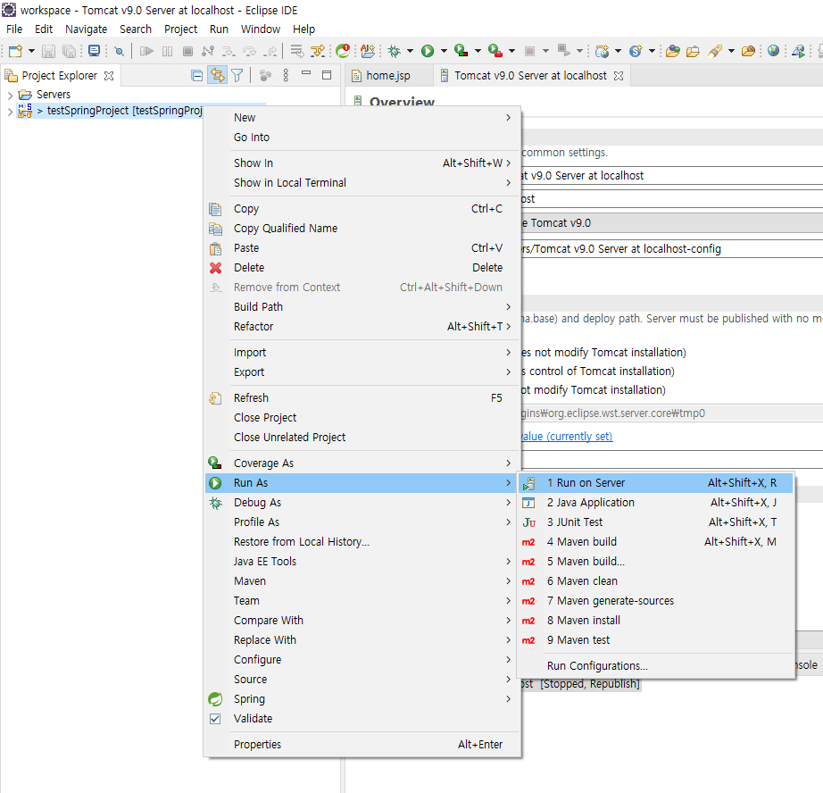823x793 pixels.
Task: Expand the New submenu in the context menu
Action: click(362, 118)
